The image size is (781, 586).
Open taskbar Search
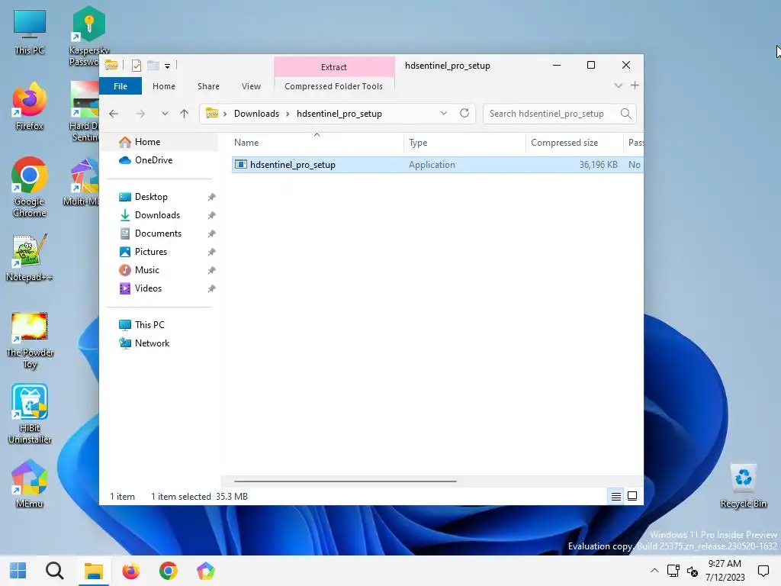pos(54,571)
